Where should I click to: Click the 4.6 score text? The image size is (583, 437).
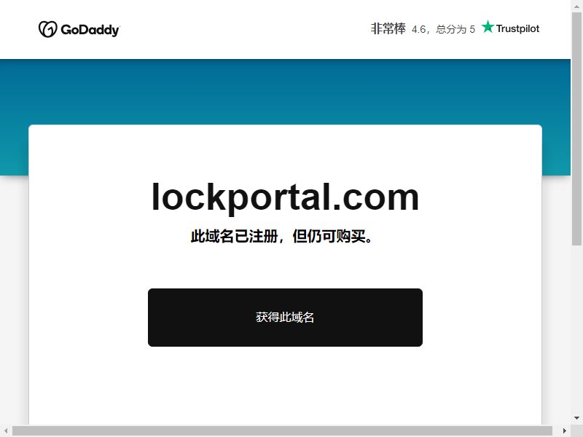(x=418, y=29)
